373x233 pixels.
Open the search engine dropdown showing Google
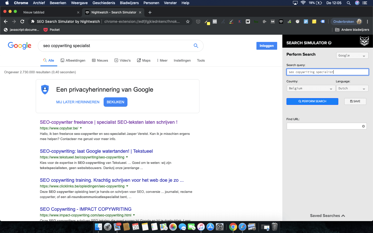coord(352,55)
